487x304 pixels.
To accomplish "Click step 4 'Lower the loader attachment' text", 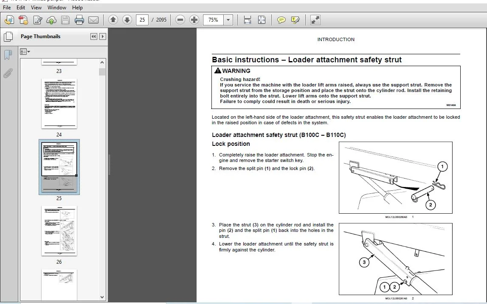I will [x=276, y=247].
